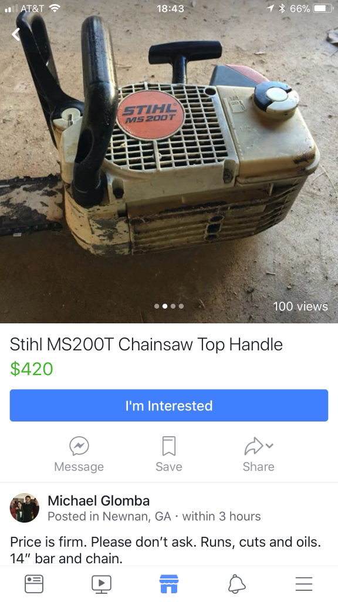Open the hamburger menu tab
338x602 pixels.
click(304, 584)
